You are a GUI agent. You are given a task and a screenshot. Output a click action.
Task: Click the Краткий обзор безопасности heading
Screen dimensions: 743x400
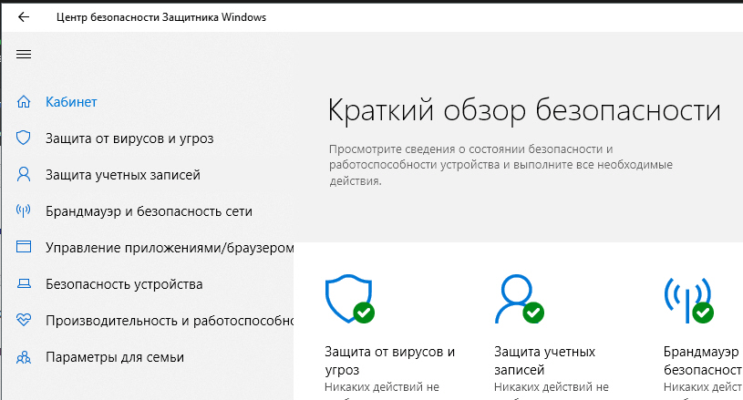(x=524, y=111)
